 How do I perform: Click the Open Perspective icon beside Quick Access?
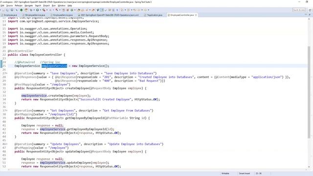pyautogui.click(x=310, y=10)
